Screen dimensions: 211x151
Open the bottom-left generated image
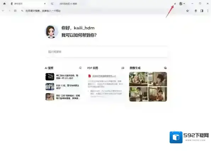tap(138, 94)
